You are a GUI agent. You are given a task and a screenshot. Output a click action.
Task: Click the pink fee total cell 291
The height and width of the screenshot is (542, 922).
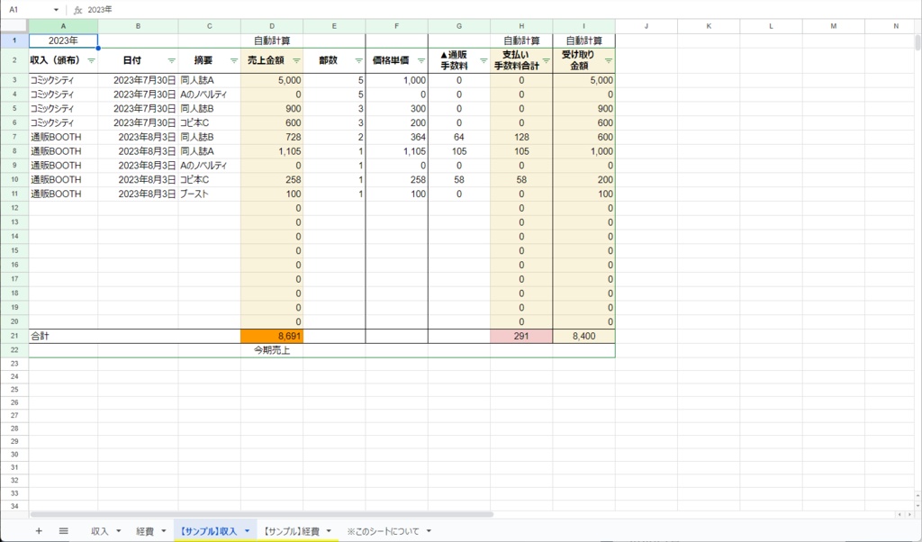click(x=521, y=336)
